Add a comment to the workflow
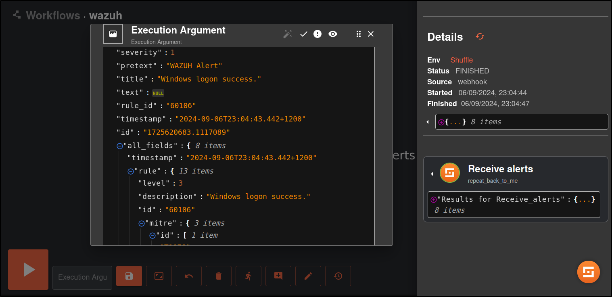Screen dimensions: 612x297 coord(278,276)
